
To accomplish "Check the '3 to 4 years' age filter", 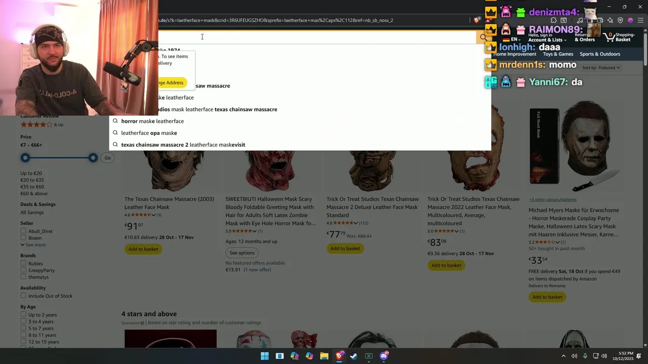I will [x=23, y=322].
